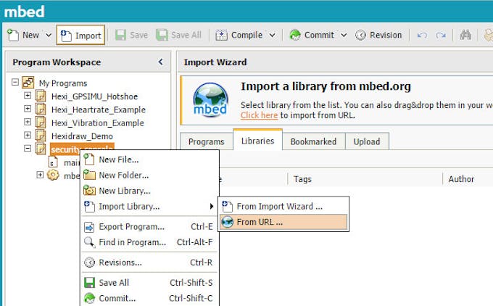Viewport: 493px width, 306px height.
Task: Open the Commit dropdown arrow
Action: click(344, 35)
